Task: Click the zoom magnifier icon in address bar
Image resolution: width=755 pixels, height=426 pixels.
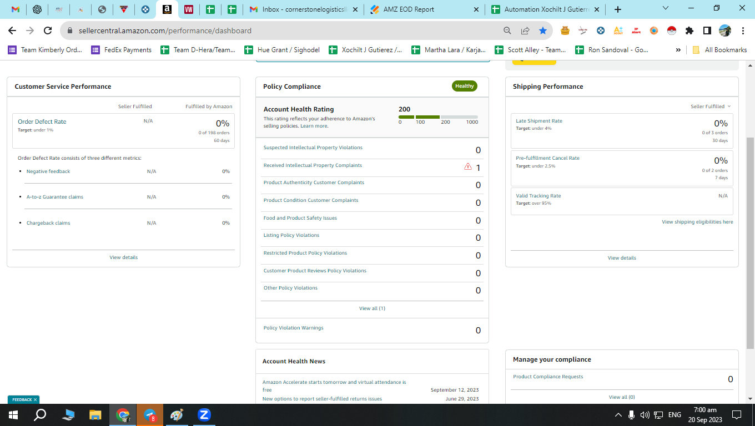Action: pyautogui.click(x=508, y=31)
